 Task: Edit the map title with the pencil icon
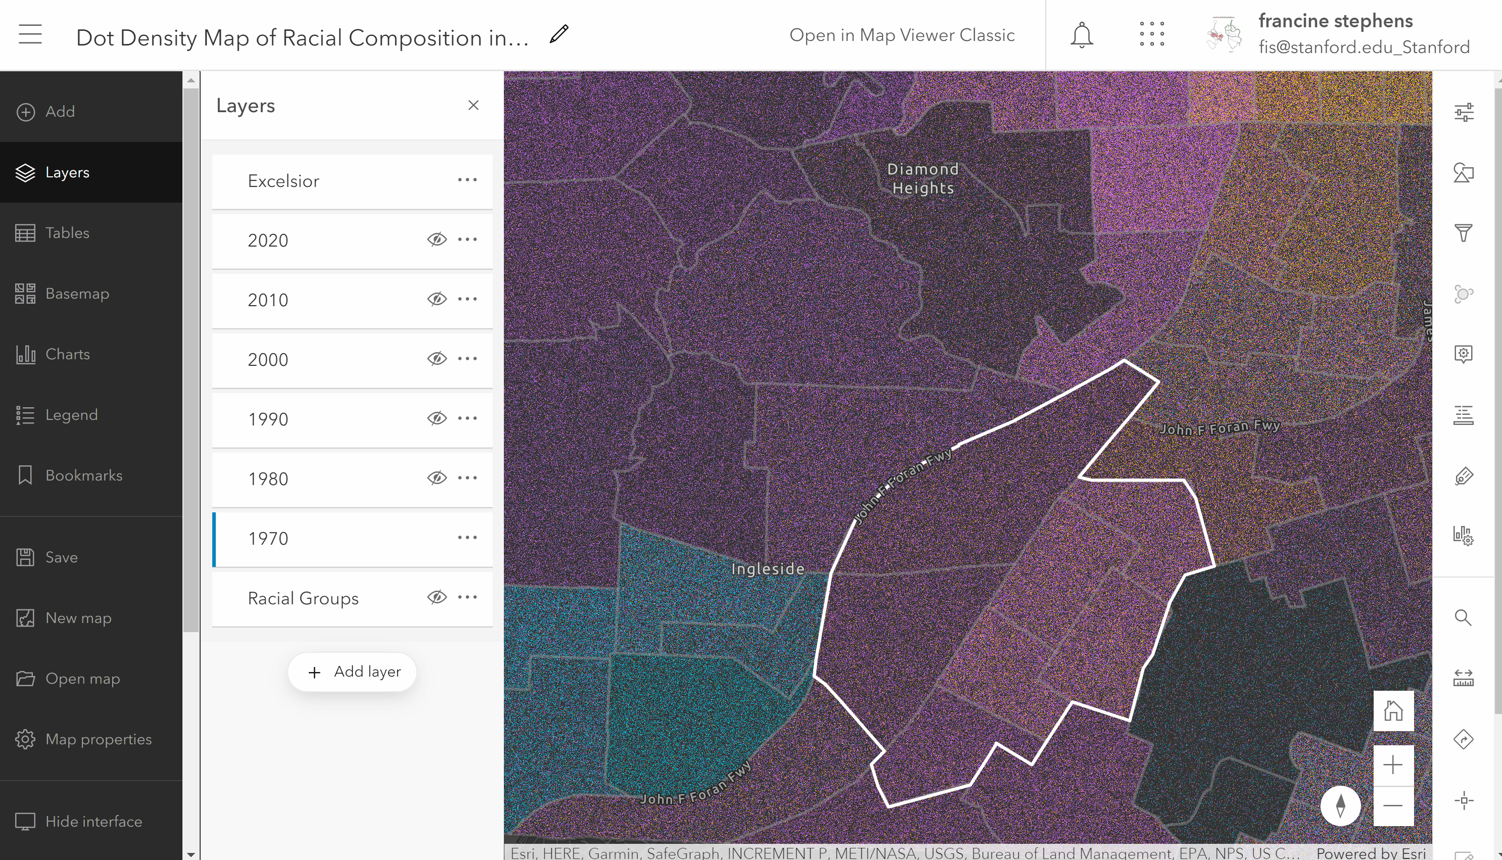tap(559, 34)
